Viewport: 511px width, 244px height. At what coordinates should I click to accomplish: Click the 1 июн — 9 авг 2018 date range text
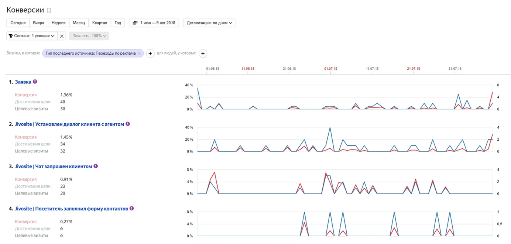tap(158, 23)
